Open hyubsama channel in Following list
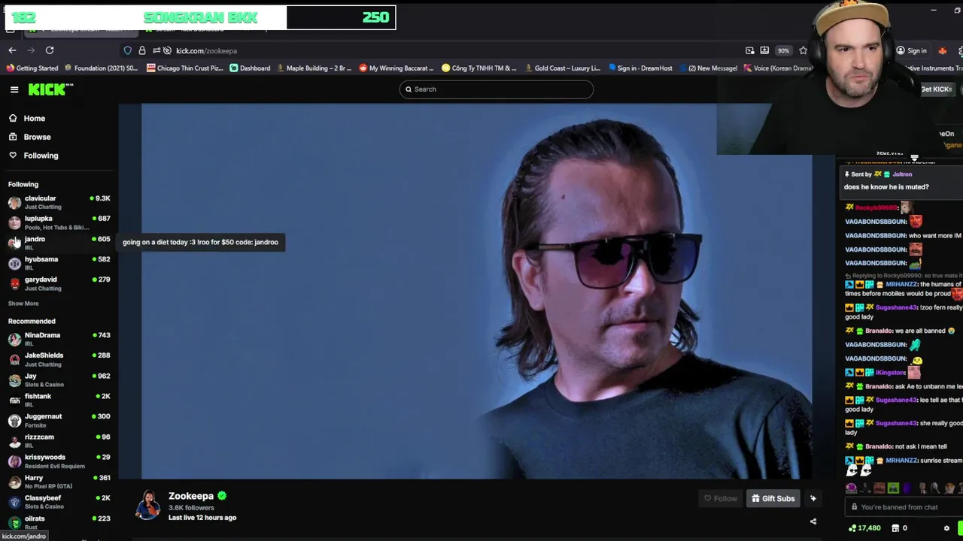Screen dimensions: 963x541 pos(59,262)
